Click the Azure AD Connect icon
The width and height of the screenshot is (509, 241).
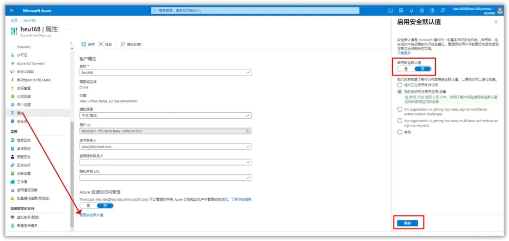(13, 64)
